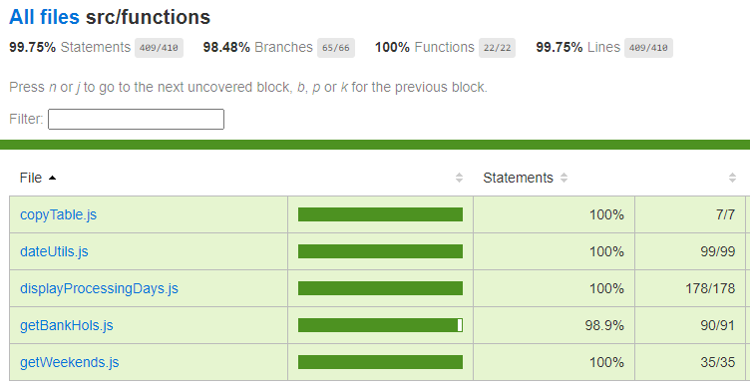Viewport: 750px width, 390px height.
Task: Click the File column header
Action: (31, 178)
